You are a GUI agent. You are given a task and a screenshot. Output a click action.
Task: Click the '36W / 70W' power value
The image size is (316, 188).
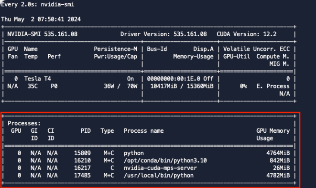120,86
